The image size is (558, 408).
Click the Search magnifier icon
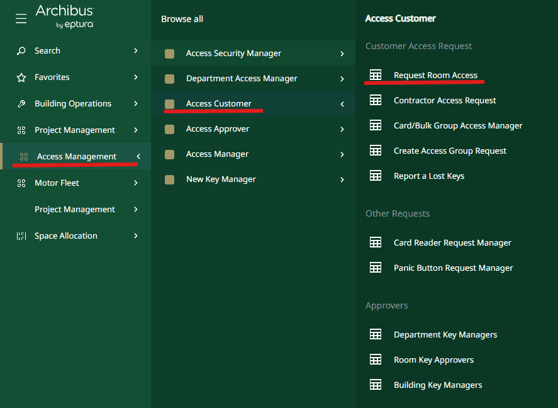coord(21,51)
